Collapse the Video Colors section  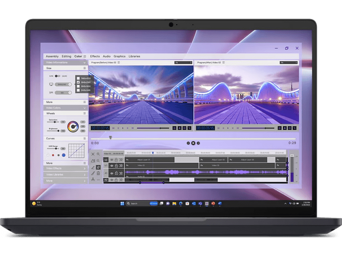85,108
